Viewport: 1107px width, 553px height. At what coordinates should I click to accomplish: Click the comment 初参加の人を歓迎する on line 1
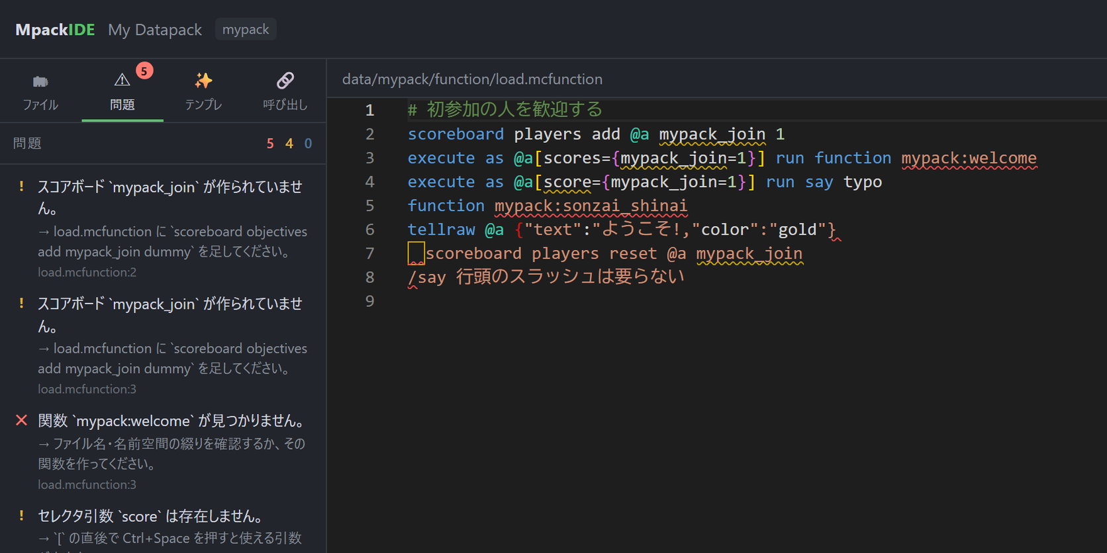[514, 109]
